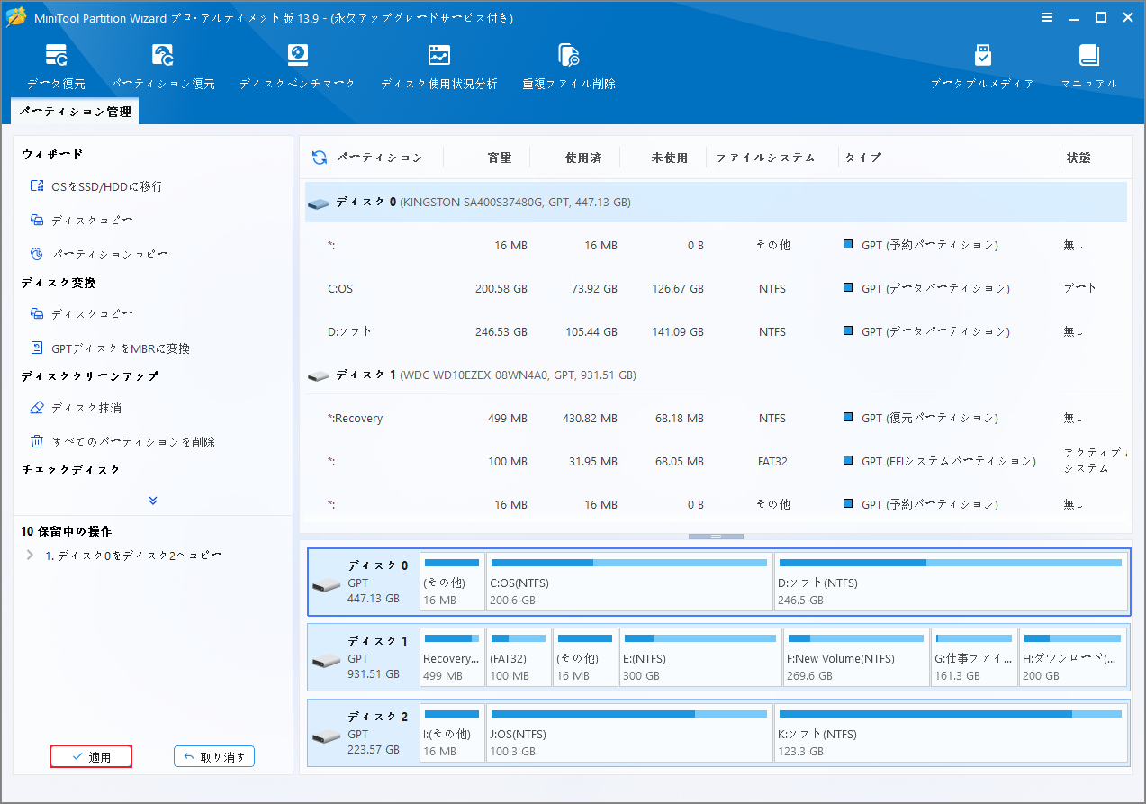Viewport: 1146px width, 804px height.
Task: Select ディスクコピー under ウィザード
Action: point(82,220)
